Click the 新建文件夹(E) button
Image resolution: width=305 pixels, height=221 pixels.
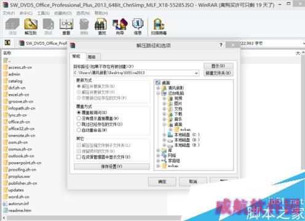[218, 73]
